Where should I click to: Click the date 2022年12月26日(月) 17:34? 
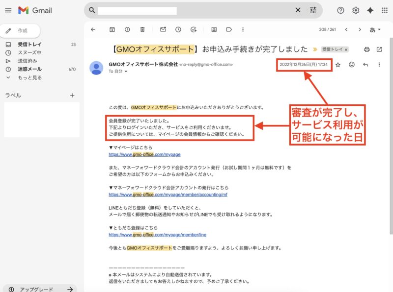[x=304, y=65]
